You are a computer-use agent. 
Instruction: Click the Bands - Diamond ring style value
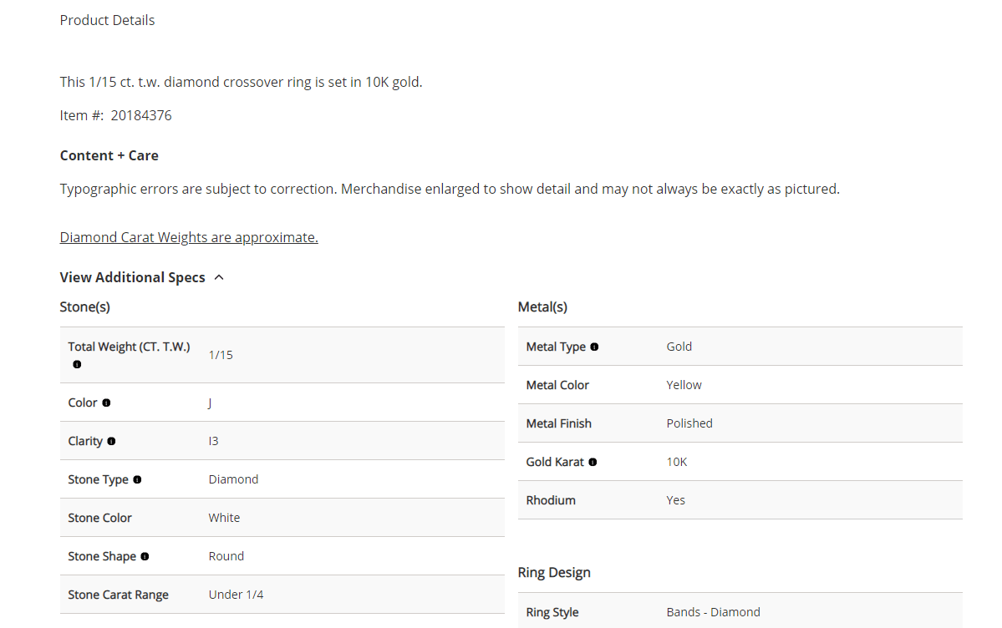713,612
